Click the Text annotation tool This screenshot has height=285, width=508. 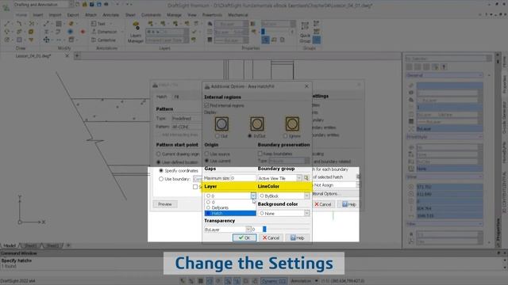point(98,24)
